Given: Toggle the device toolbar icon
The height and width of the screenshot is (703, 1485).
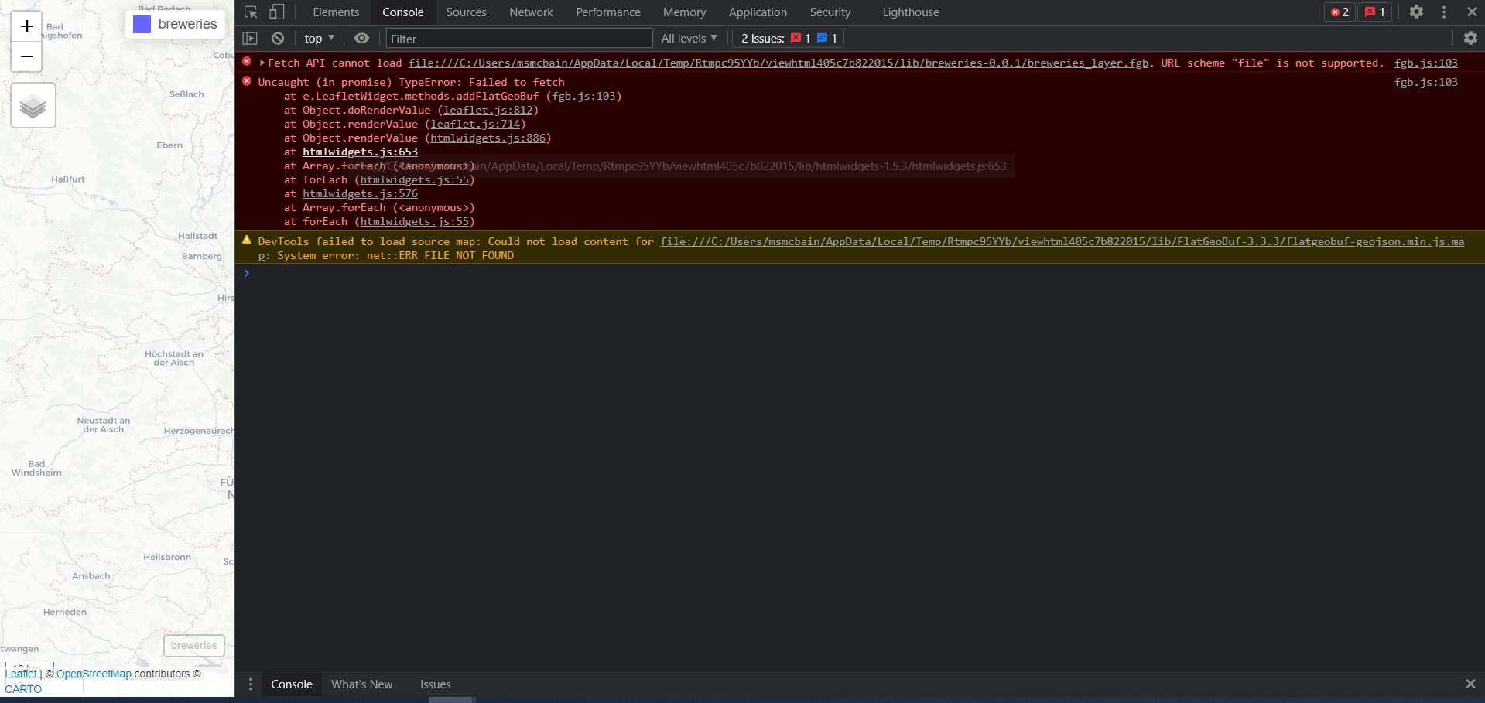Looking at the screenshot, I should (276, 12).
